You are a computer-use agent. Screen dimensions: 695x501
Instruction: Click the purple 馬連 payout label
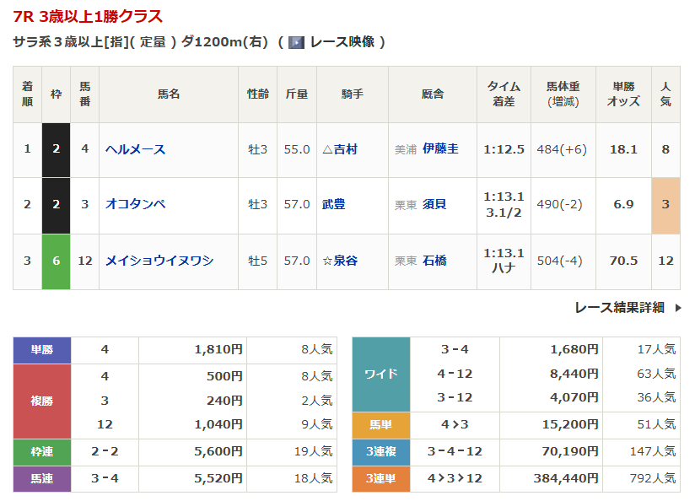pos(42,478)
